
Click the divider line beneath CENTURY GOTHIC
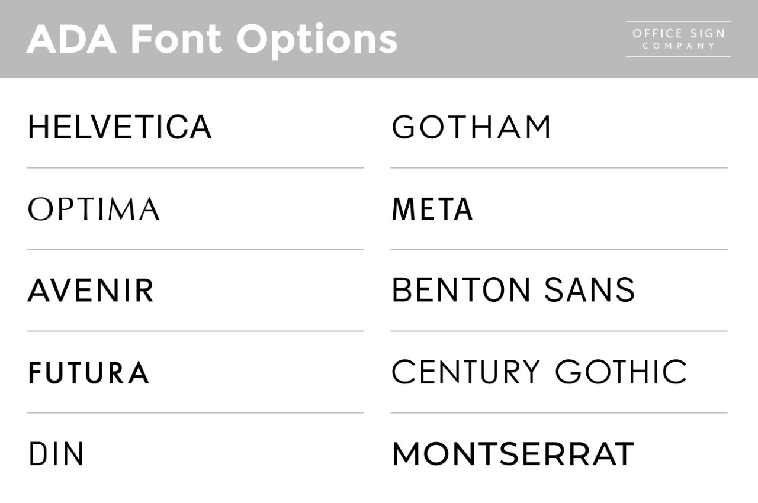click(558, 413)
